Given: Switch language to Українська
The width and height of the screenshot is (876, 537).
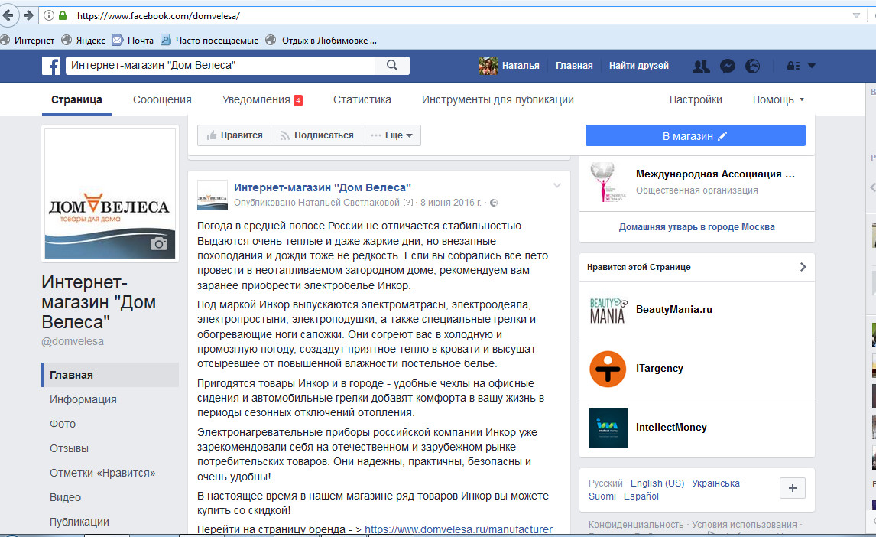Looking at the screenshot, I should [x=715, y=483].
